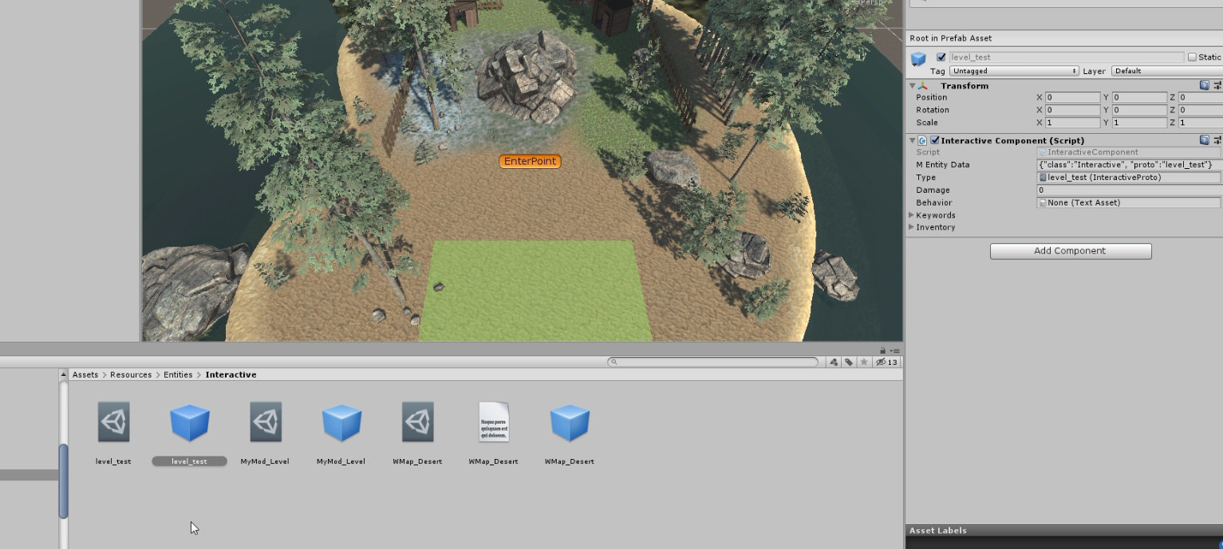Select the WMap_Desert prefab cube
Image resolution: width=1223 pixels, height=549 pixels.
click(x=570, y=422)
